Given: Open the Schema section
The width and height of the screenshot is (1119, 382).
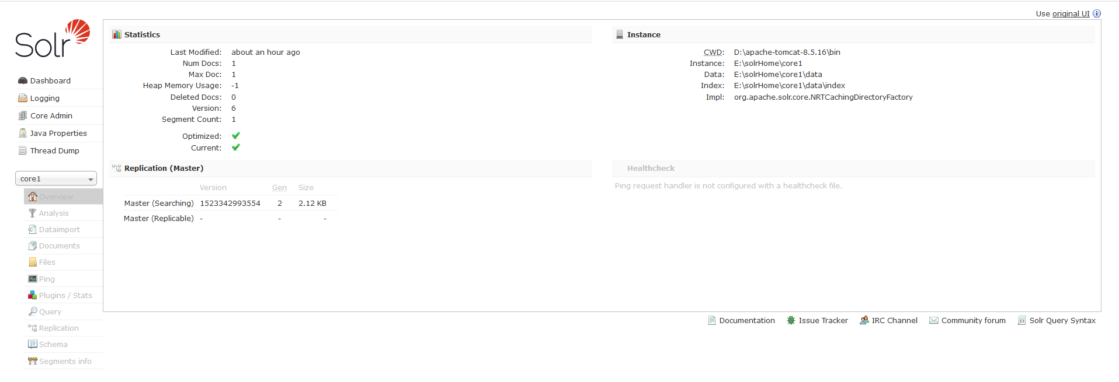Looking at the screenshot, I should (53, 344).
